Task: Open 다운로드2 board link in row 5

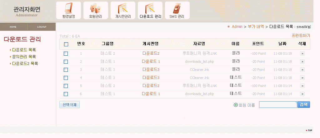Action: [151, 86]
